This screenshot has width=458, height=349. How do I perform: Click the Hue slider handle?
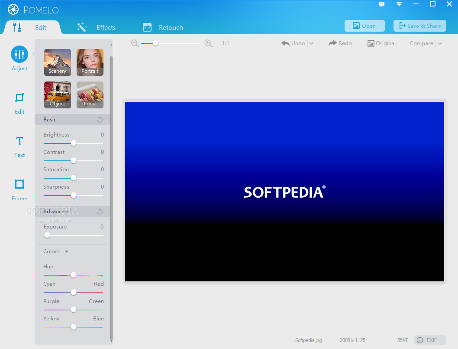74,275
